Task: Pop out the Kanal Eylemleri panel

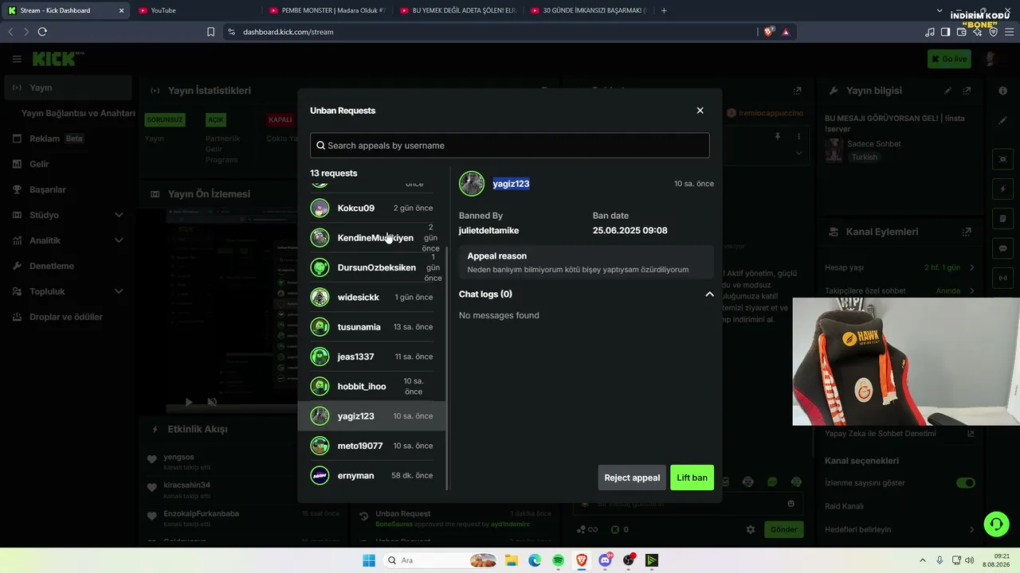Action: tap(967, 232)
